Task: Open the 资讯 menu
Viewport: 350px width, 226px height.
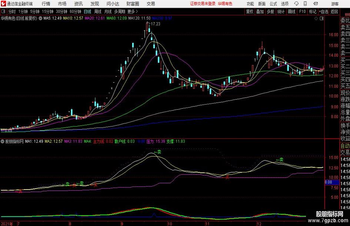Action: 79,4
